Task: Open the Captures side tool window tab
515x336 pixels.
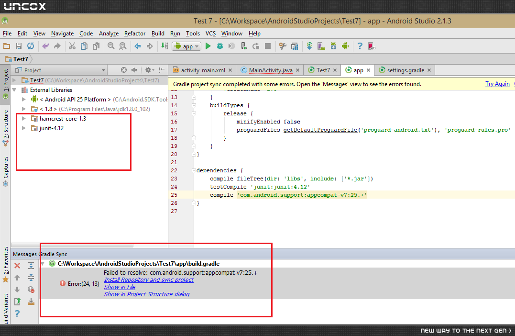Action: (x=6, y=171)
